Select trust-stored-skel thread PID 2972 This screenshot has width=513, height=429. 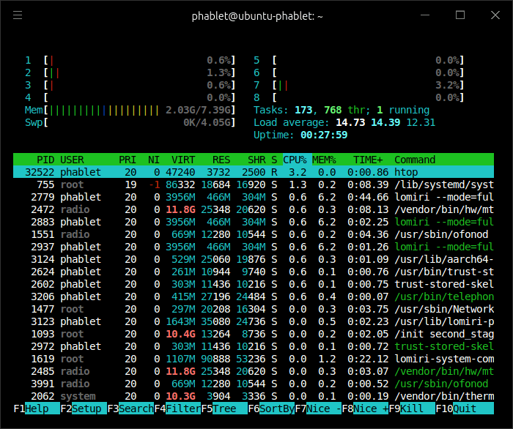254,346
